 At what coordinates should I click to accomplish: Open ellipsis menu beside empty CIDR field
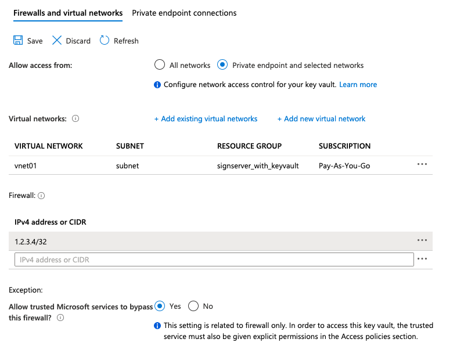(x=422, y=259)
